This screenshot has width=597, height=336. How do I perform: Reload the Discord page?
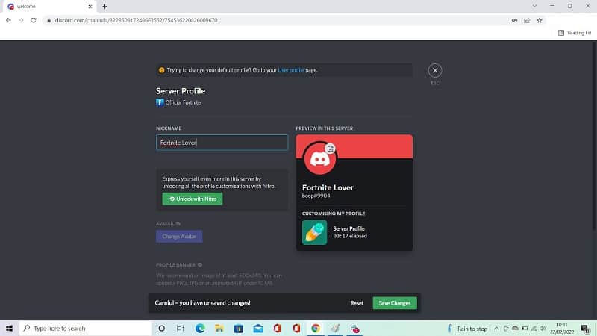(x=34, y=20)
